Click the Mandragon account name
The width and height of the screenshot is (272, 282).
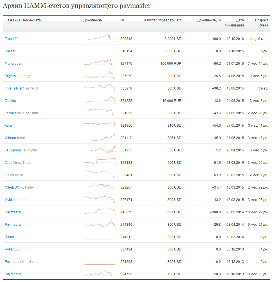[14, 64]
